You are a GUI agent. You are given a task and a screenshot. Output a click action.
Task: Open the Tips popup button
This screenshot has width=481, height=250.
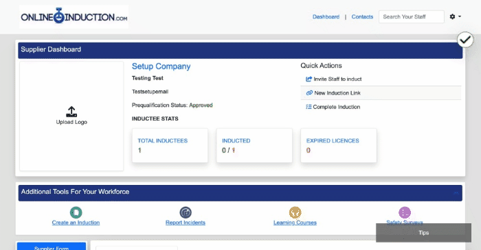pos(424,233)
